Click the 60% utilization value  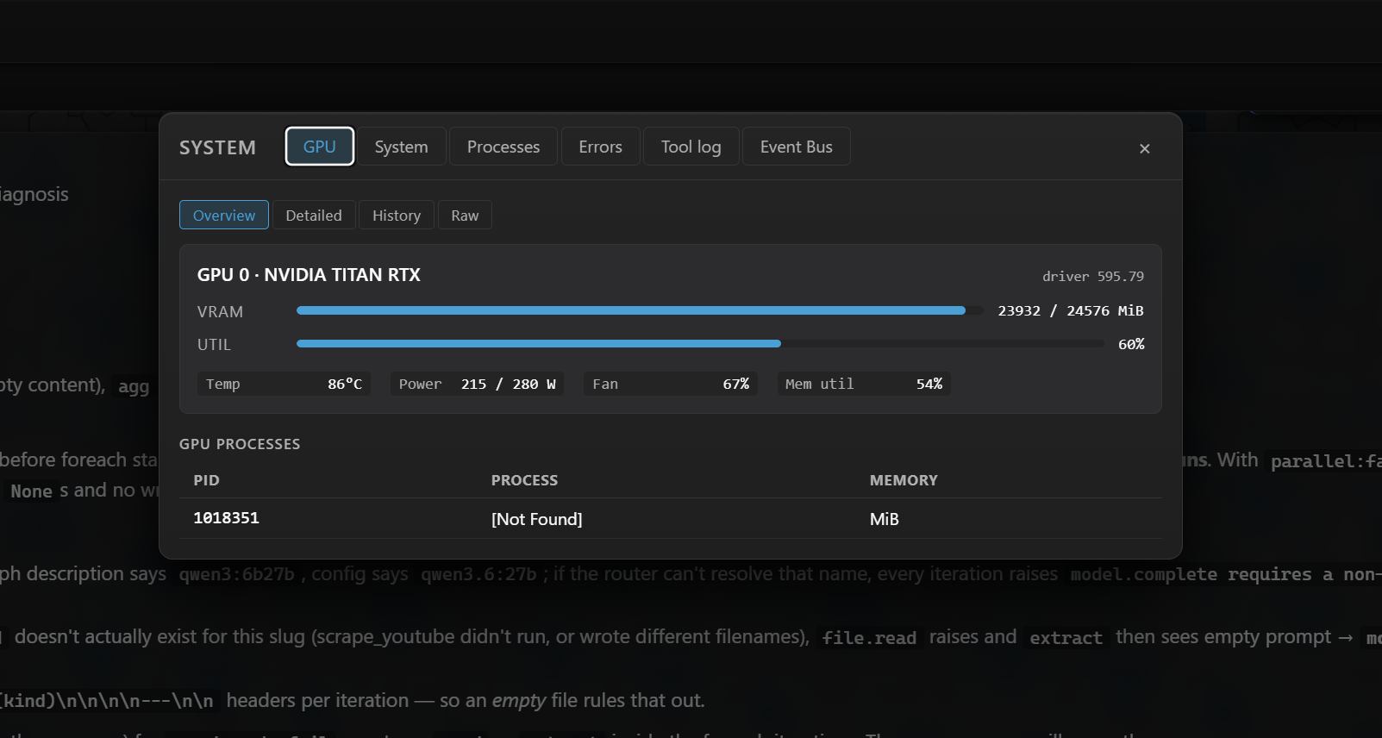pyautogui.click(x=1131, y=344)
